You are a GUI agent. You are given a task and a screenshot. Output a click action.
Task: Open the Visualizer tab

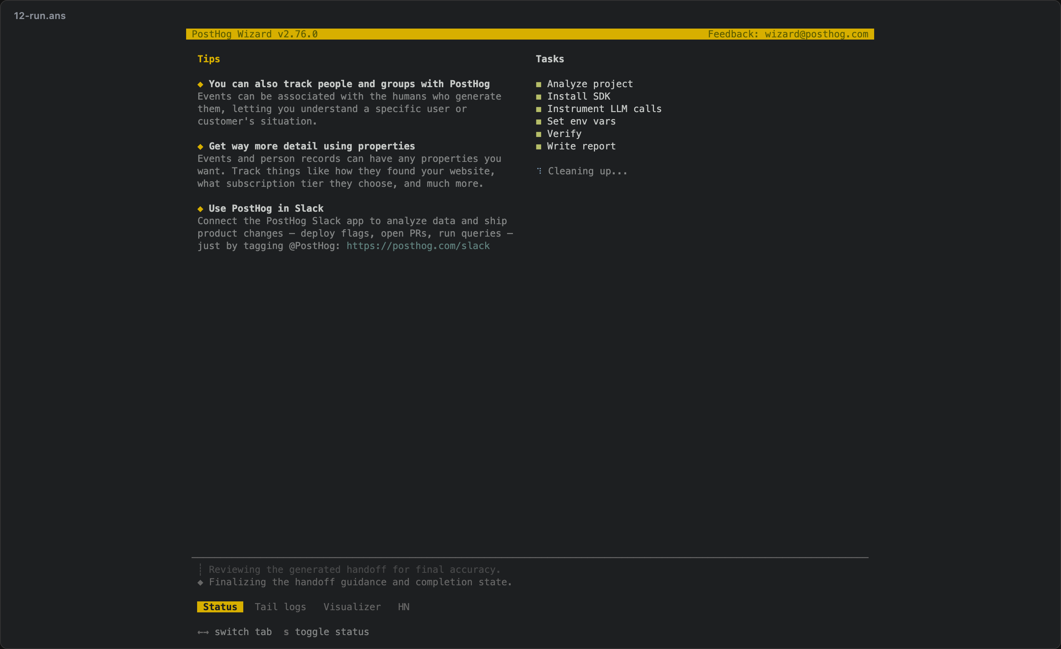coord(352,607)
